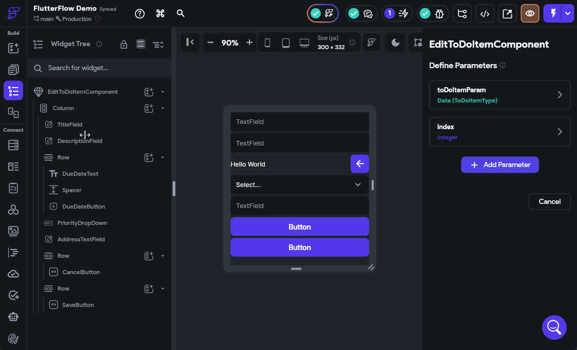Open the run options dropdown arrow
This screenshot has height=350, width=577.
(568, 14)
